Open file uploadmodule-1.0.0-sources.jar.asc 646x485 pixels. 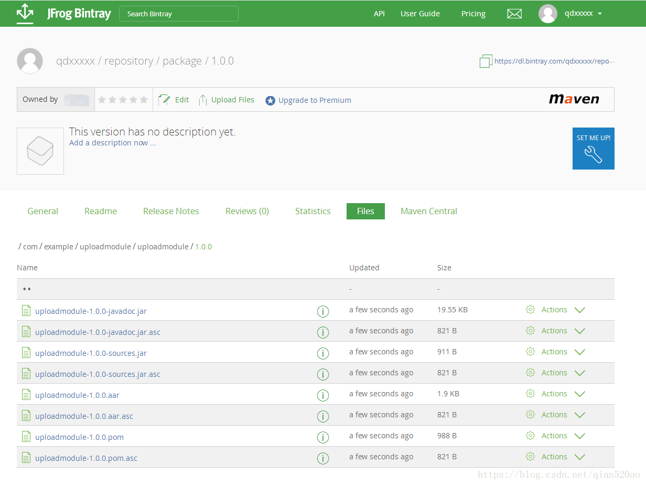tap(98, 374)
